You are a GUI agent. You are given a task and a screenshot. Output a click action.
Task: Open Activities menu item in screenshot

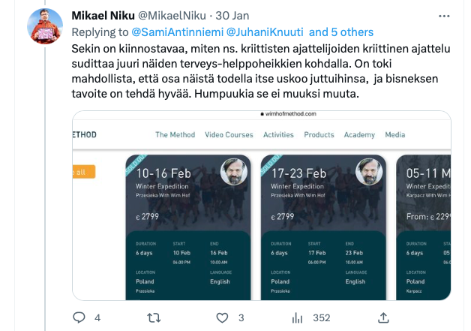pos(278,134)
